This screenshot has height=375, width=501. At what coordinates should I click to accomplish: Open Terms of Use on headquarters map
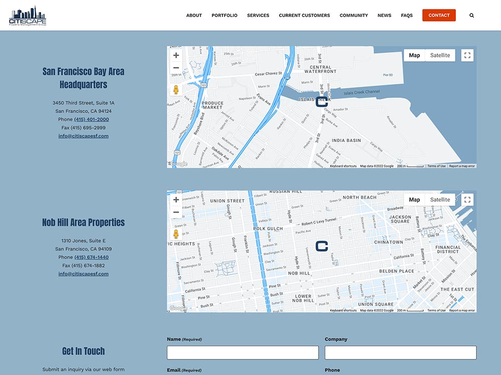coord(436,166)
